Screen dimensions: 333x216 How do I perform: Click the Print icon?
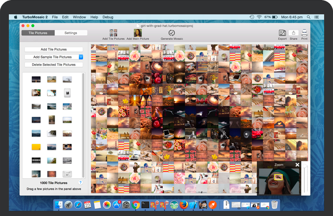(304, 33)
